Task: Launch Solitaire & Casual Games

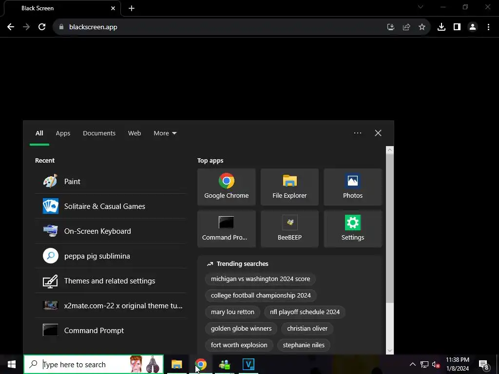Action: click(x=111, y=206)
